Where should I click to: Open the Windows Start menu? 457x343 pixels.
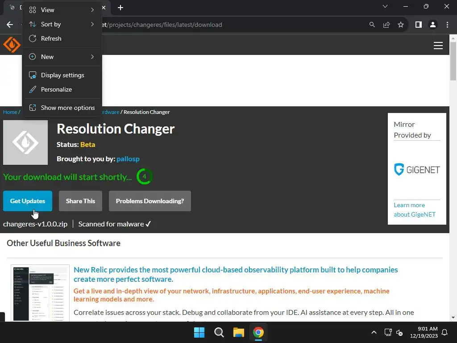[199, 332]
